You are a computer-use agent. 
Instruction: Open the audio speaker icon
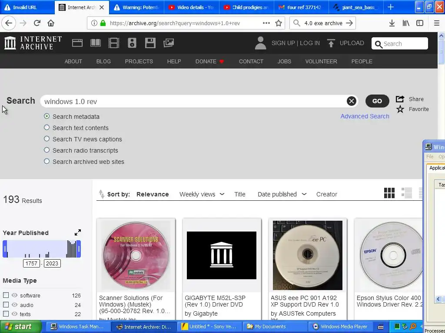[132, 43]
